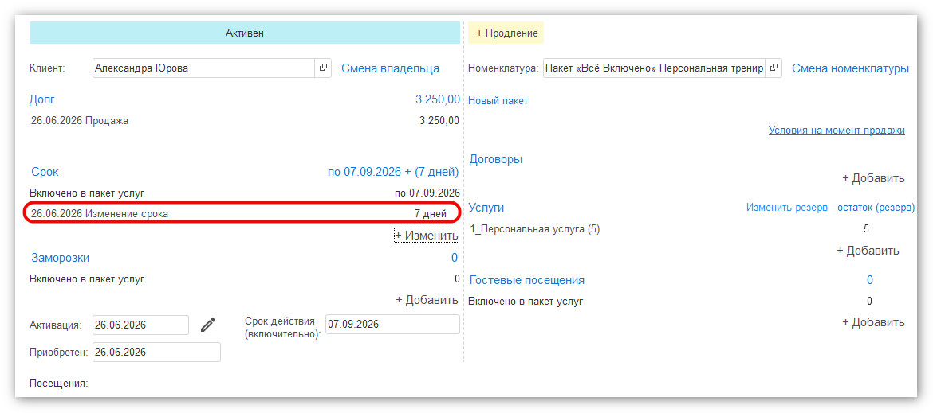Focus the Приобретен date field
The image size is (933, 413).
[x=156, y=352]
